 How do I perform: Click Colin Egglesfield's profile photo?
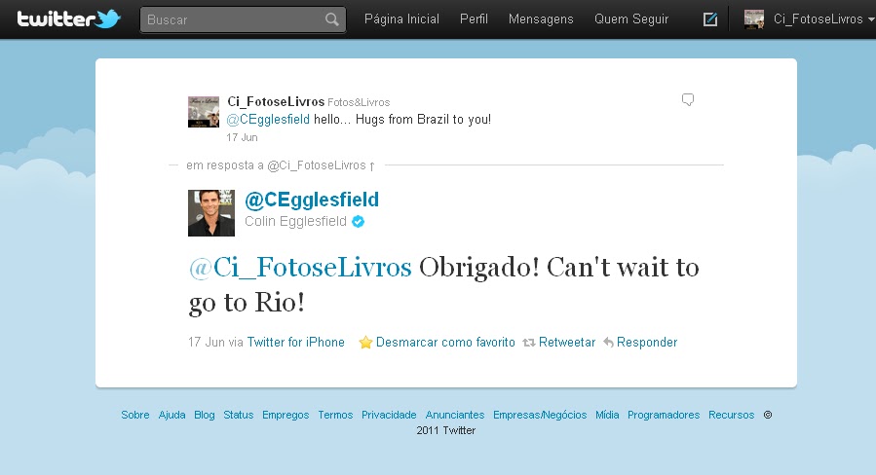[211, 212]
